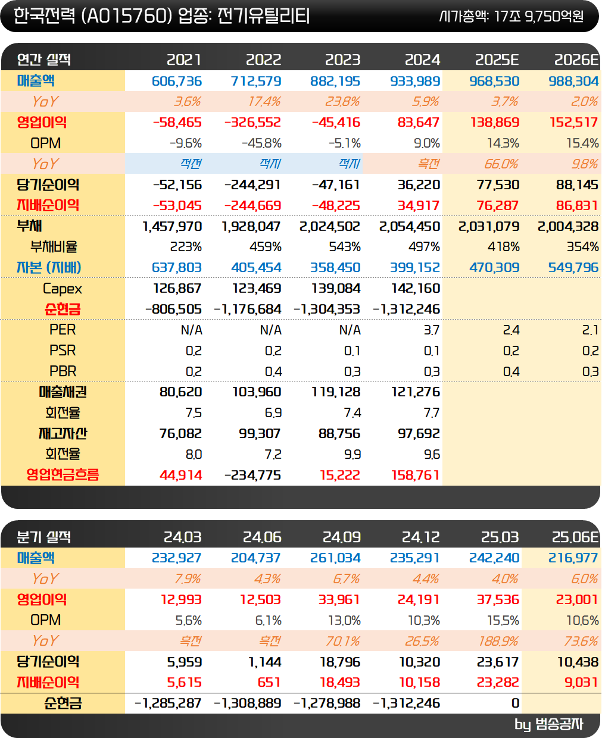Select inventory value '88,756'
The height and width of the screenshot is (738, 602).
click(x=339, y=434)
